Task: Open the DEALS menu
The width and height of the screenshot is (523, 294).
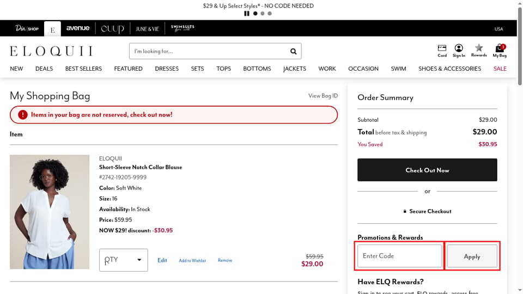Action: pyautogui.click(x=44, y=69)
